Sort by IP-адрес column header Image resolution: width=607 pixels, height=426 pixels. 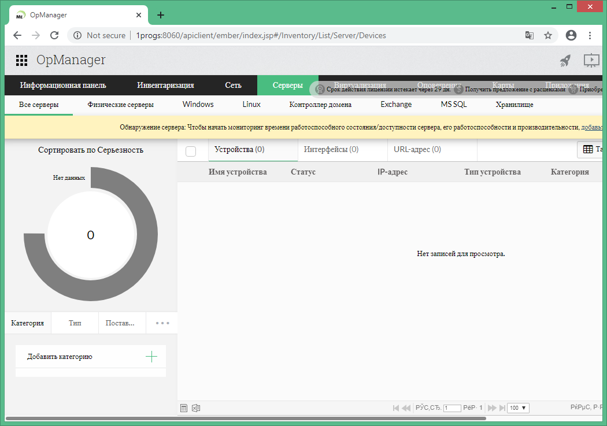393,172
